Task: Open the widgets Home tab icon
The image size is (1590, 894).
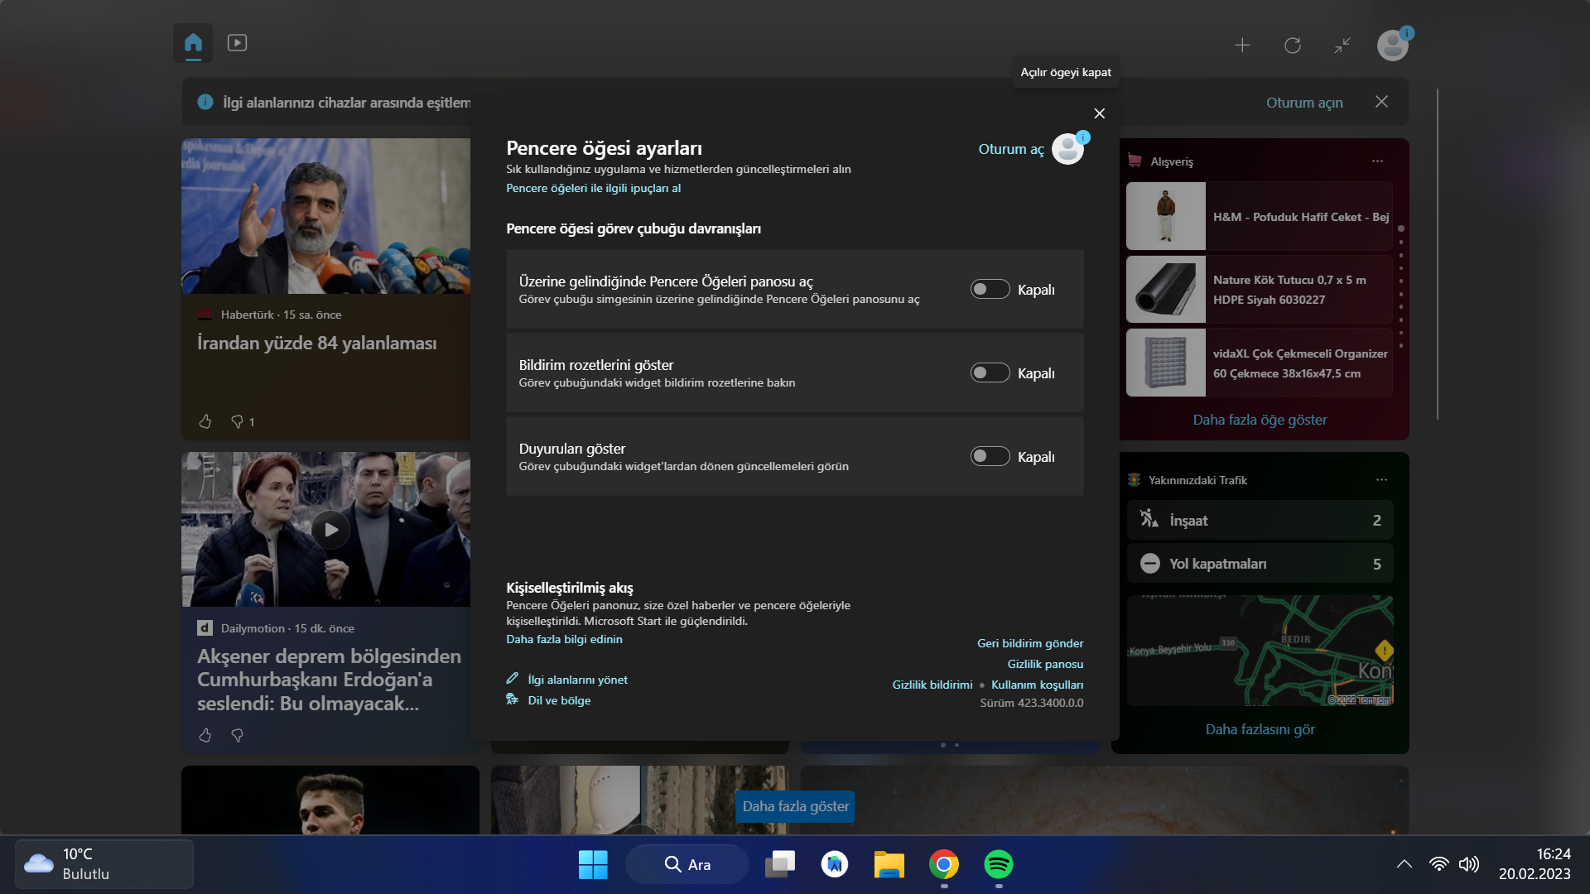Action: coord(193,42)
